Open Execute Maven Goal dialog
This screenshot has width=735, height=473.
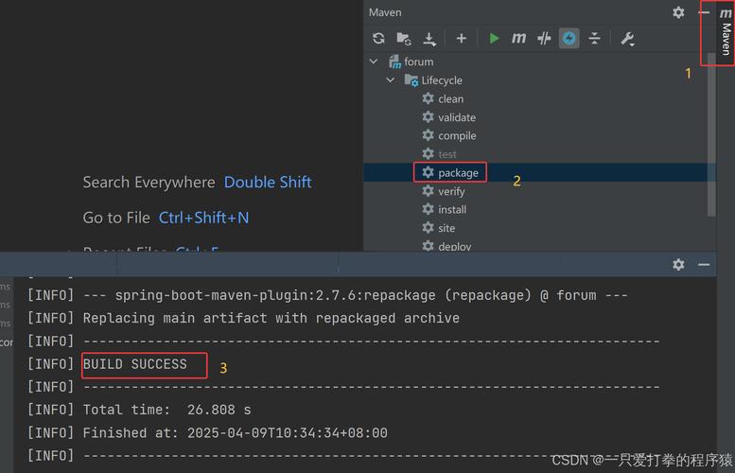(x=518, y=39)
